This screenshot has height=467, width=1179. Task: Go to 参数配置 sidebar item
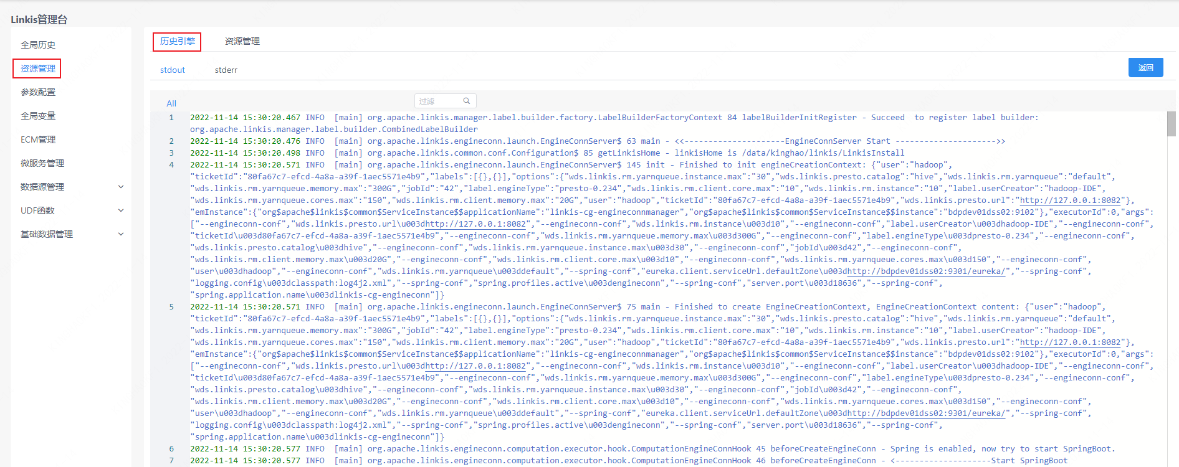click(x=38, y=92)
